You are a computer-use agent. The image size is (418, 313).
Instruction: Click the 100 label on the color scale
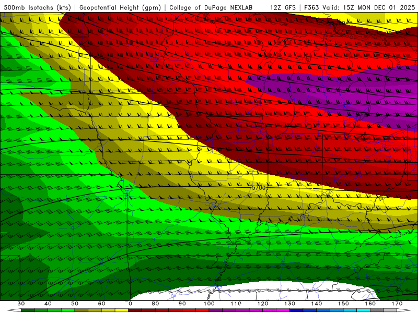tap(209, 304)
